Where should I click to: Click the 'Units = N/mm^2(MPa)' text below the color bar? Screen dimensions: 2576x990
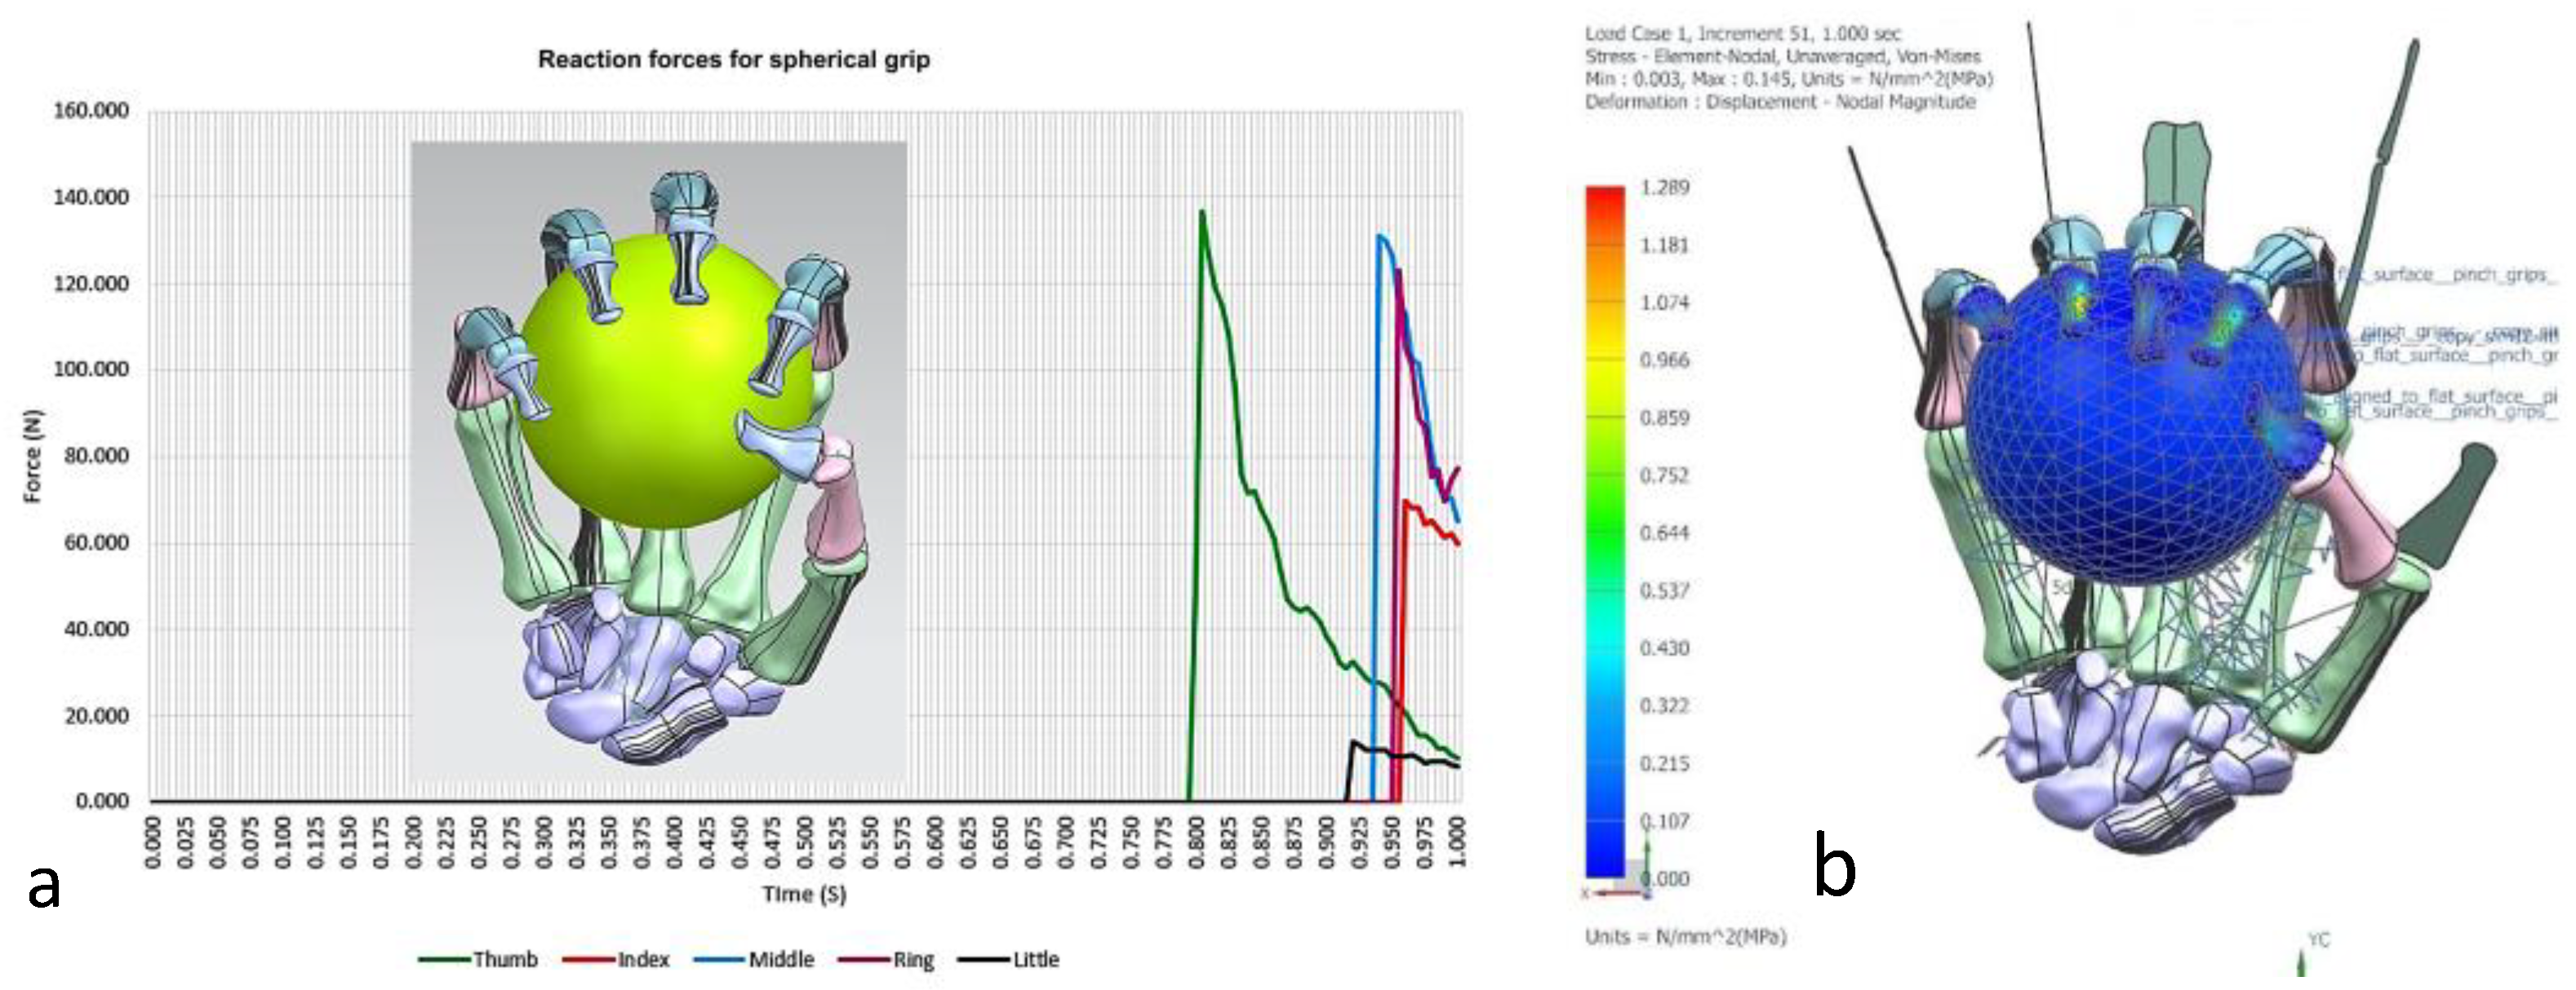click(1685, 937)
